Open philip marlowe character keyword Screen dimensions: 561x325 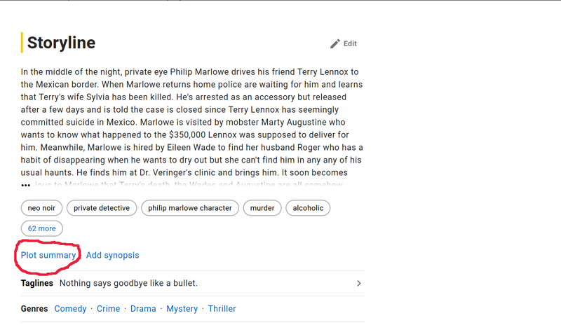(x=190, y=208)
